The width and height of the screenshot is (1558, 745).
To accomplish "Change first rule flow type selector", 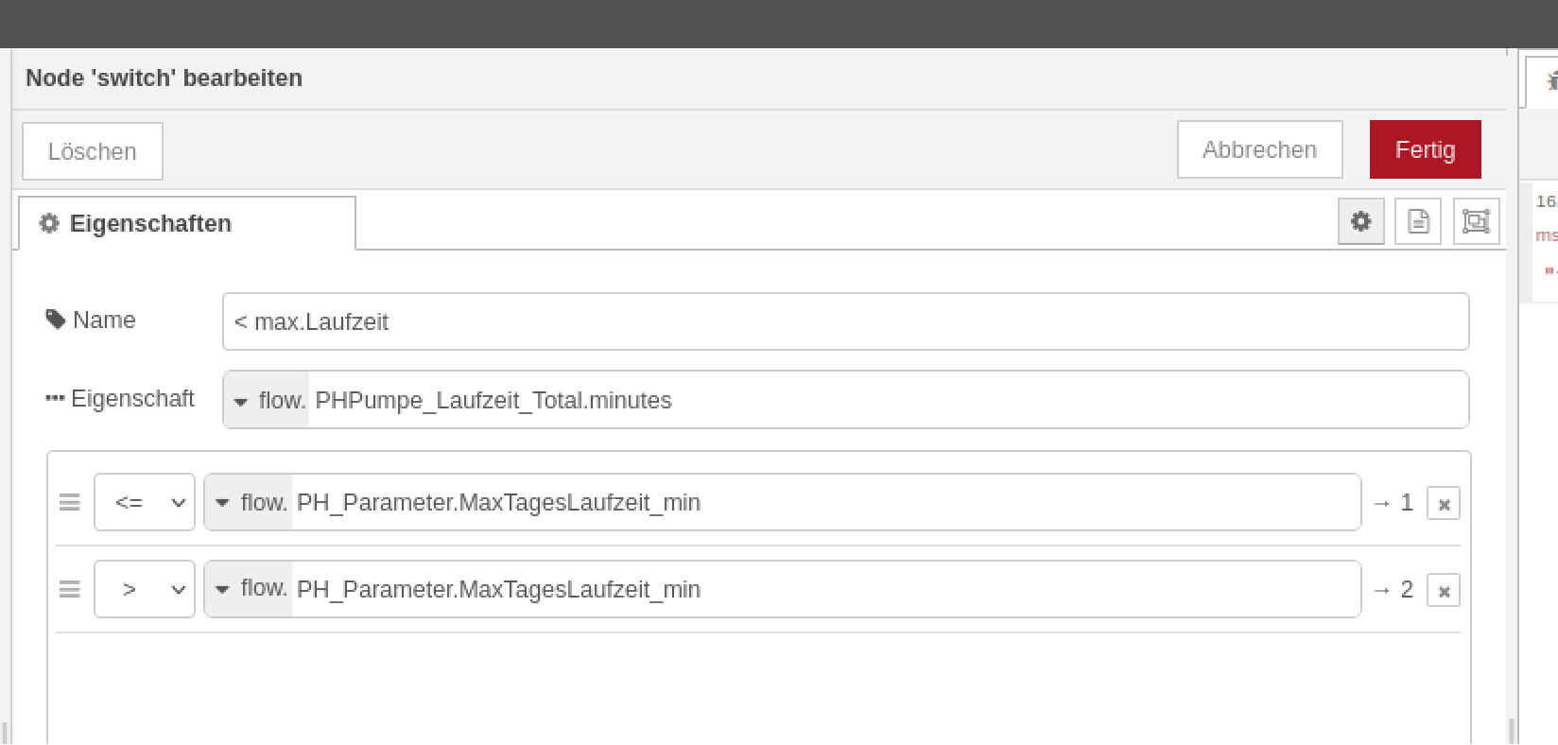I will tap(249, 502).
